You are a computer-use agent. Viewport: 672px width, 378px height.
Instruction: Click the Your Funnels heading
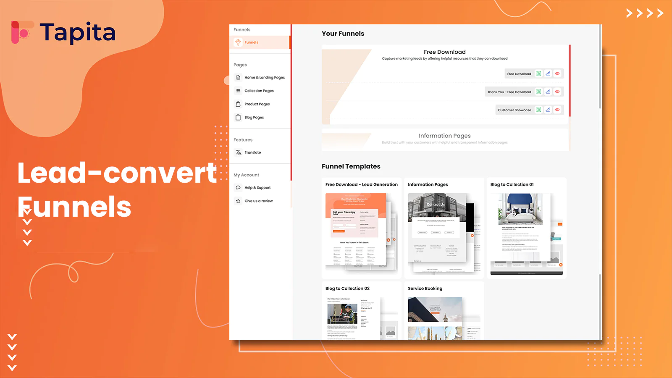[343, 34]
